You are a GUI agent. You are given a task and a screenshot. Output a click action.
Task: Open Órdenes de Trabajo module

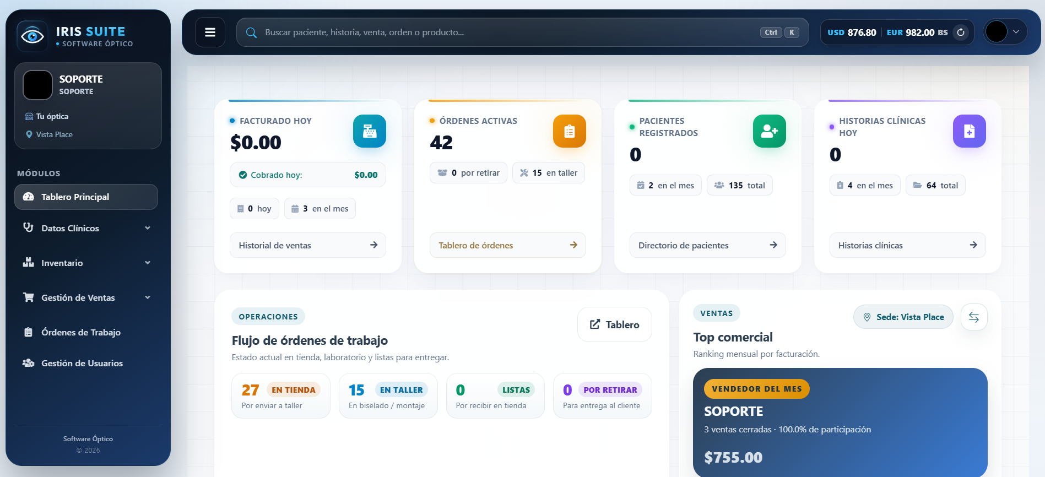[x=86, y=332]
